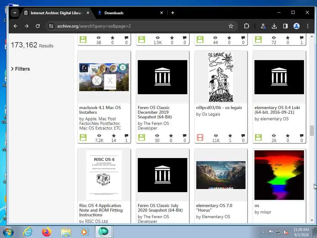Click software floppy icon on Feren December card

(141, 137)
